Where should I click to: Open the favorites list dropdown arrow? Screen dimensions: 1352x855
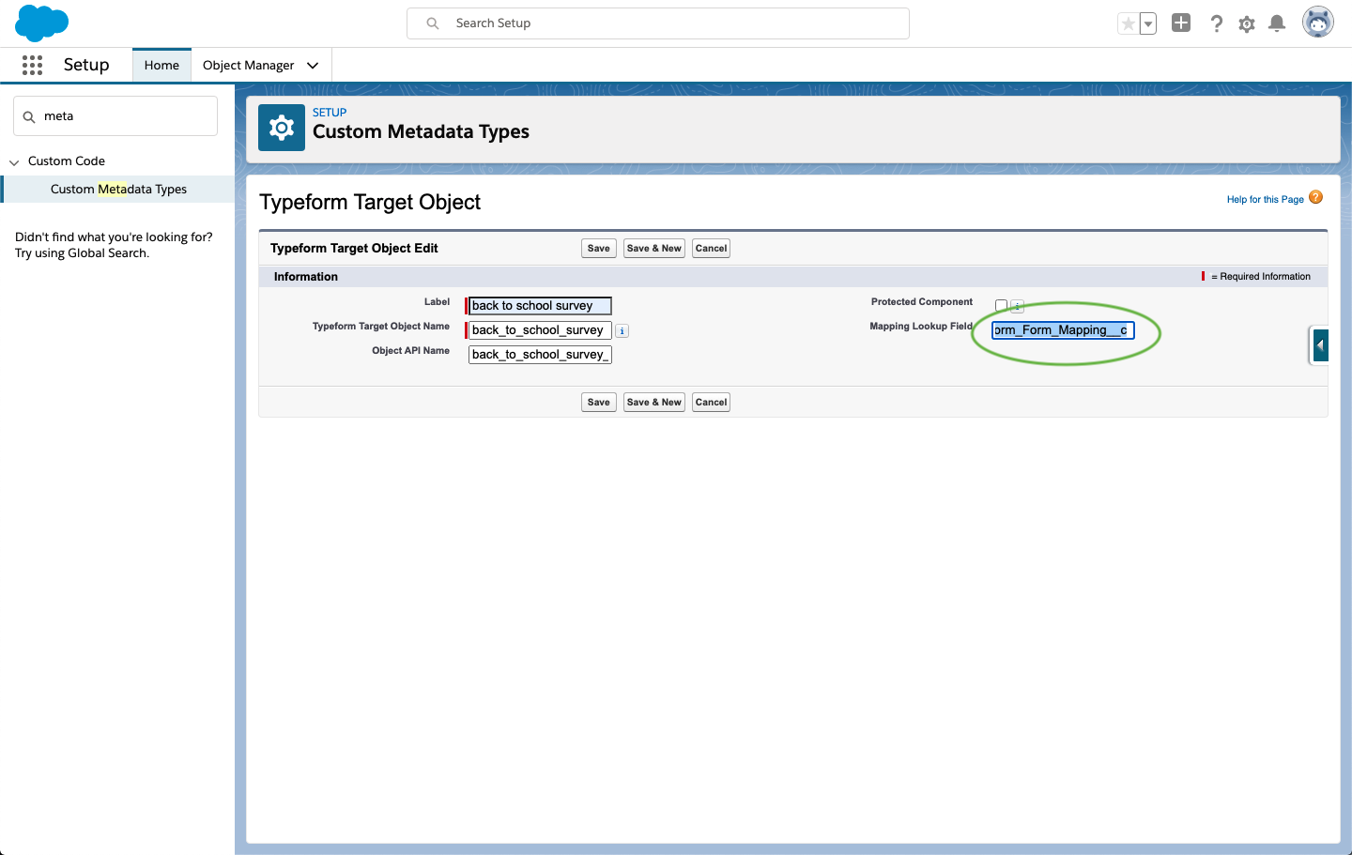tap(1148, 23)
